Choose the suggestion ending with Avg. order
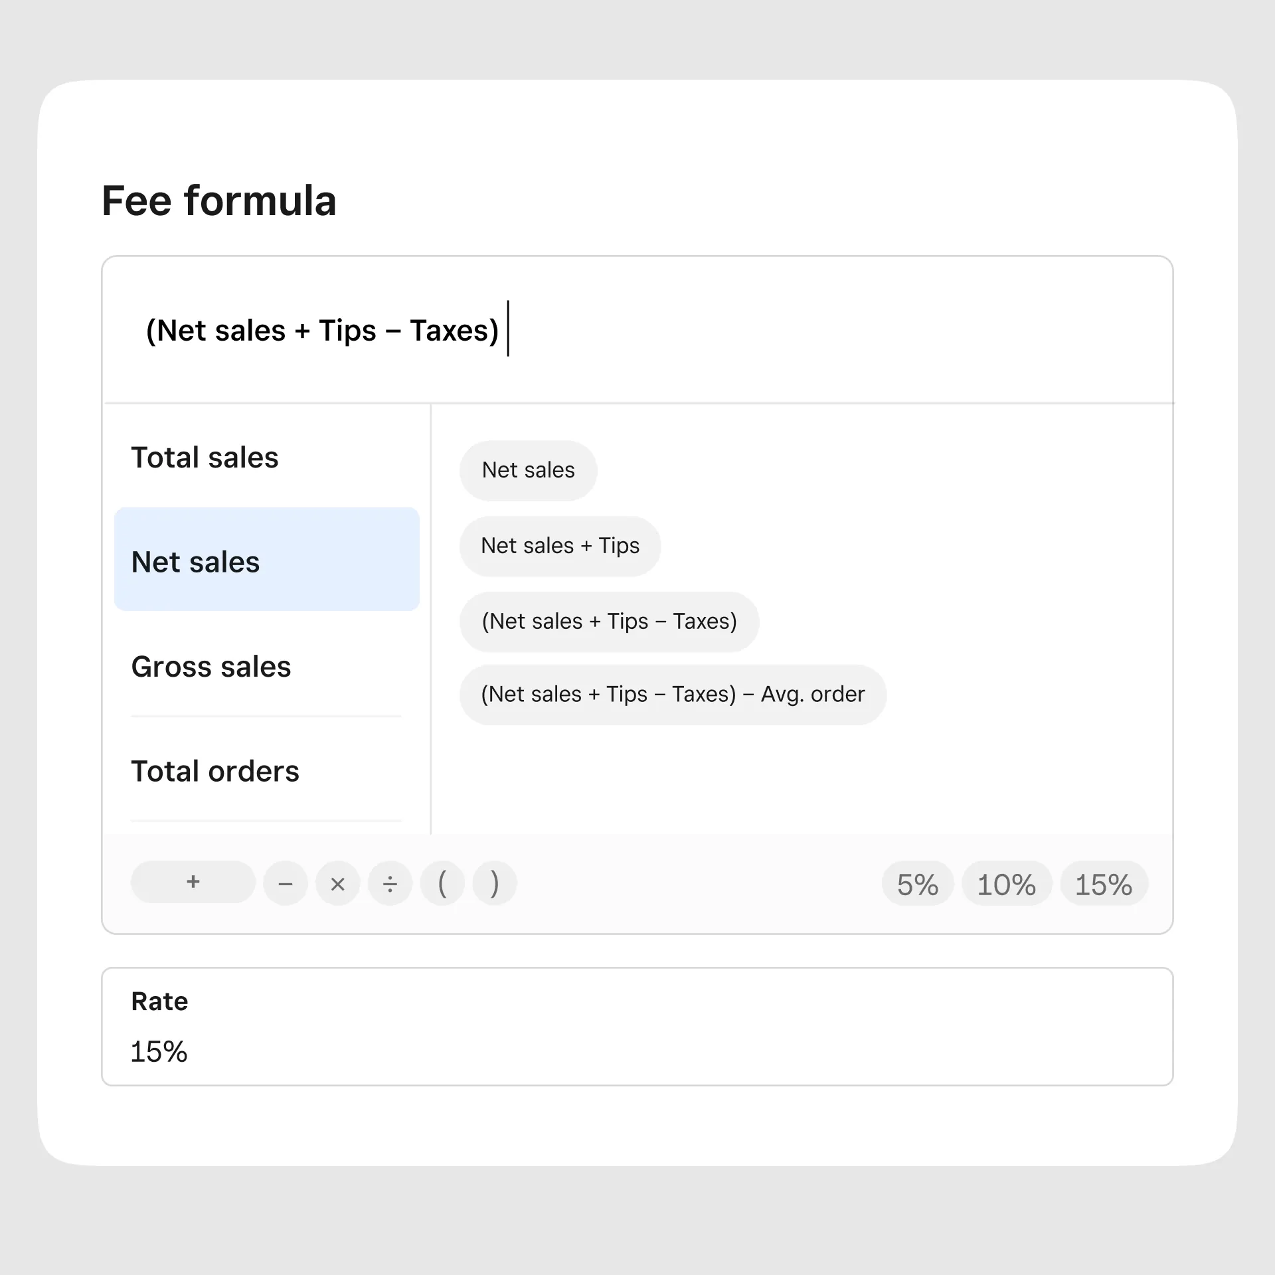Image resolution: width=1275 pixels, height=1275 pixels. click(x=673, y=695)
